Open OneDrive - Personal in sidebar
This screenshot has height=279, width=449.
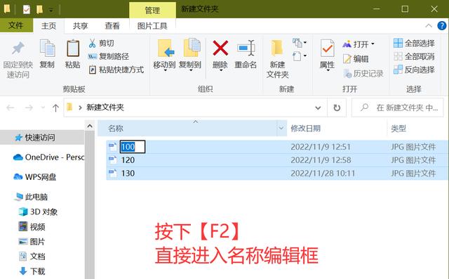[x=48, y=157]
